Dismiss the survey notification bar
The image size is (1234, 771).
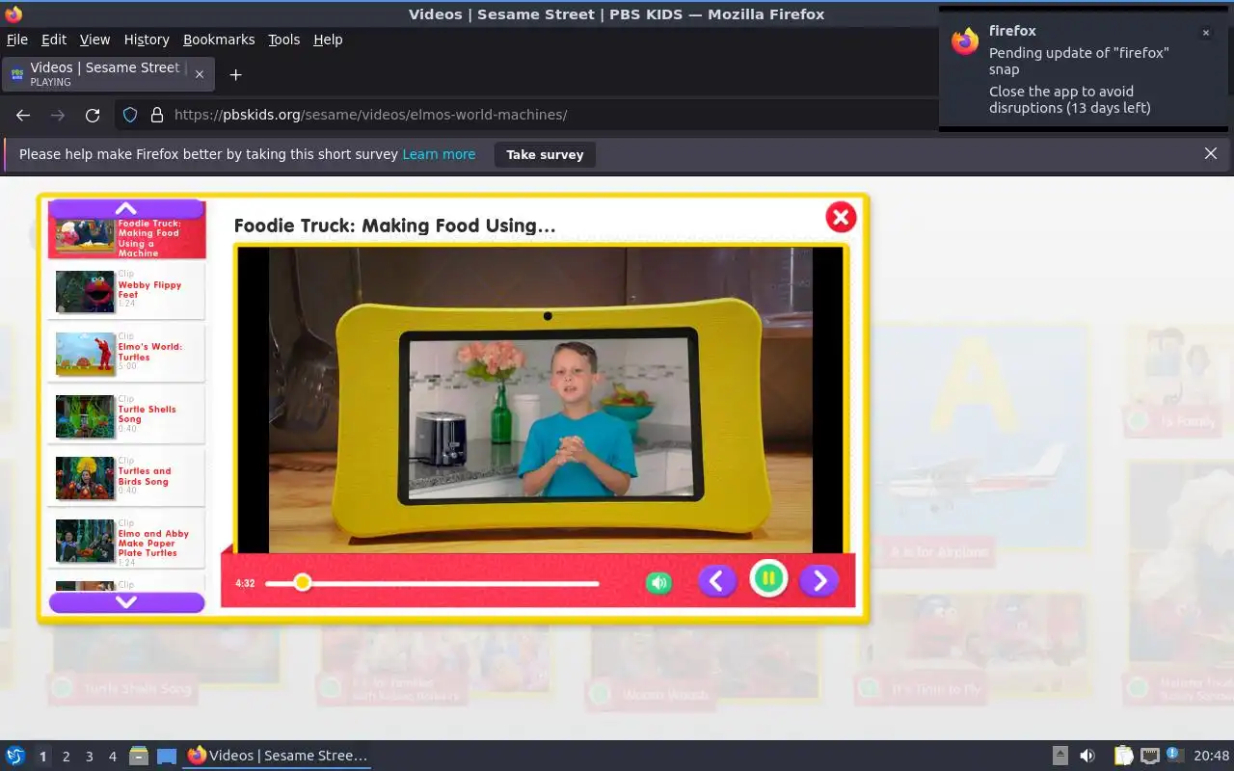[x=1211, y=153]
